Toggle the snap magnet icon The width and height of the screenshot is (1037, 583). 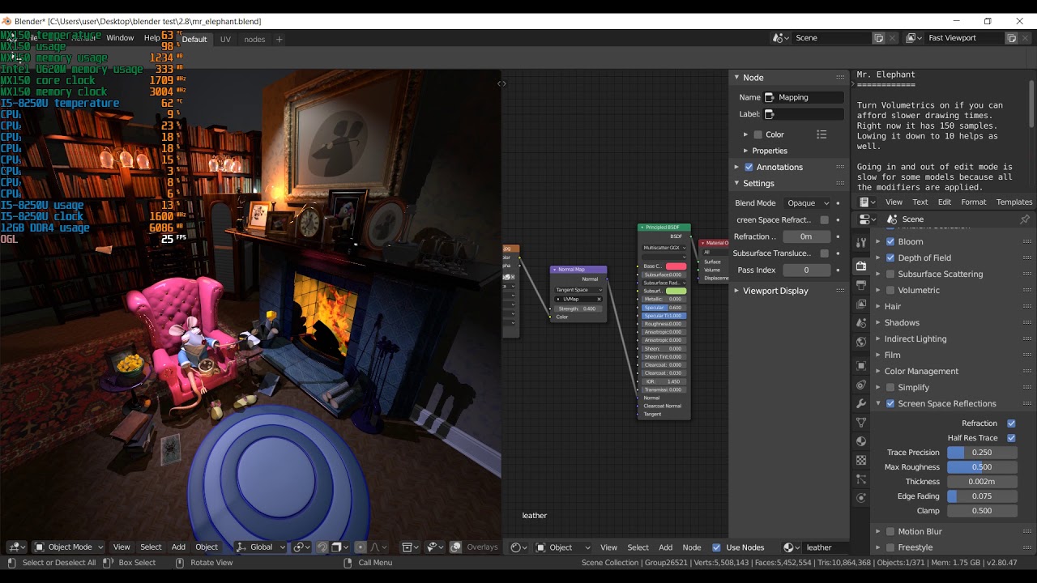click(x=322, y=547)
